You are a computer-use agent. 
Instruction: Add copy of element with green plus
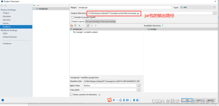79,25
